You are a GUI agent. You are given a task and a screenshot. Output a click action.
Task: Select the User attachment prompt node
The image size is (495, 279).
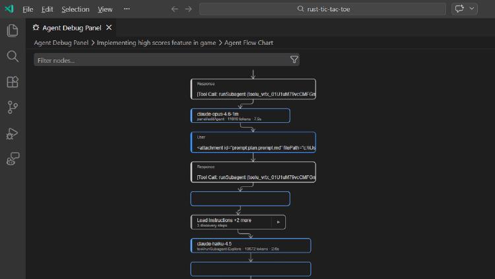(x=253, y=142)
